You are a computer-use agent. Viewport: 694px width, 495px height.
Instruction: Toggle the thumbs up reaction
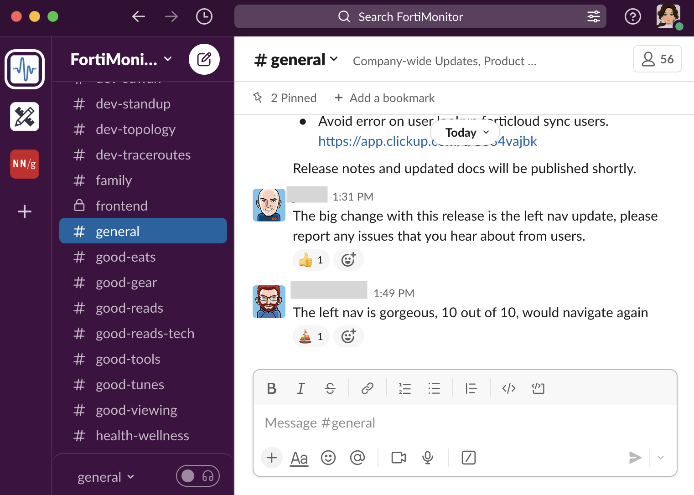pos(311,260)
